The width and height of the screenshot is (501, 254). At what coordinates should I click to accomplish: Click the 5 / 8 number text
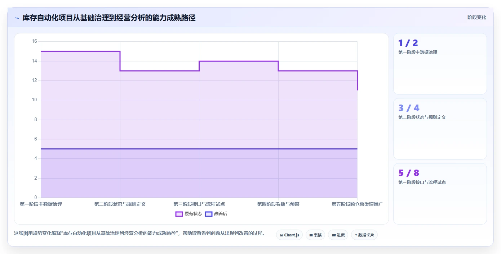click(409, 173)
